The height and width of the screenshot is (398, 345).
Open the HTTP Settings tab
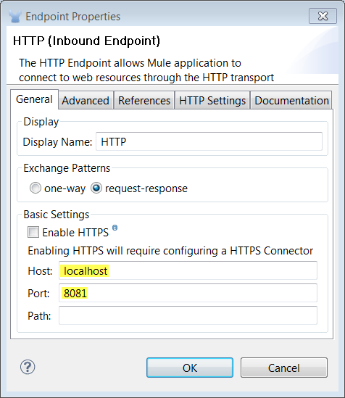(212, 101)
